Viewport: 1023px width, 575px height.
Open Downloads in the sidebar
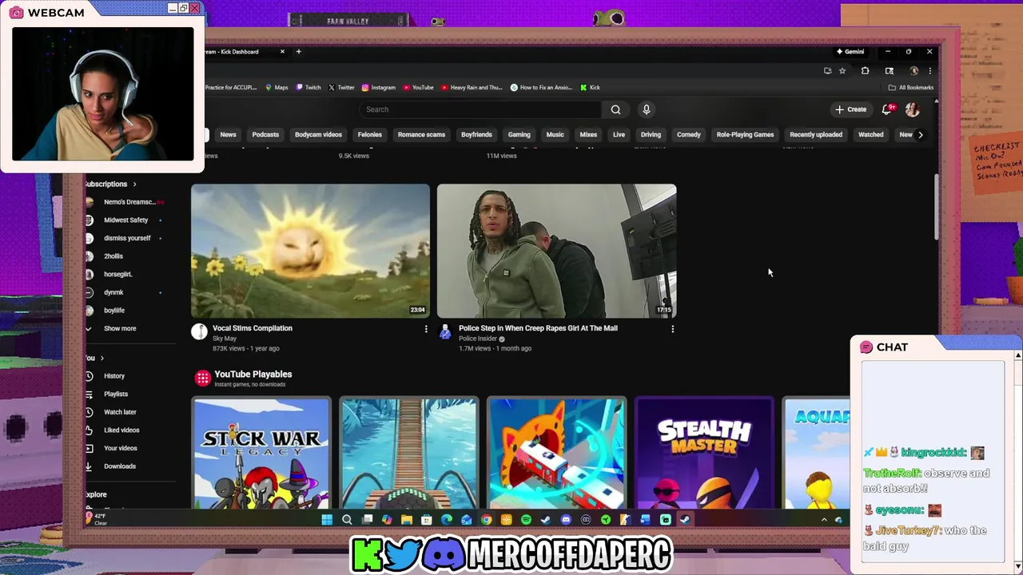pos(120,466)
